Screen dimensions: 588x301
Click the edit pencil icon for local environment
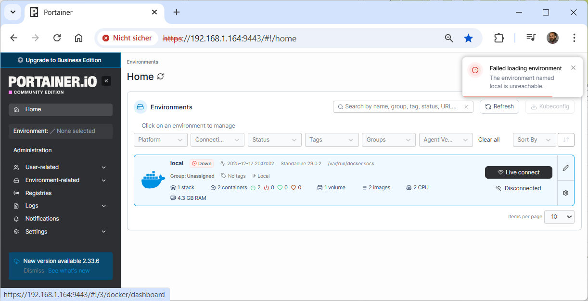[x=565, y=168]
